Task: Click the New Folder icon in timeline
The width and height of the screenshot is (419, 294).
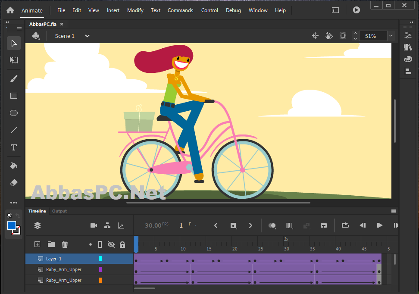Action: click(51, 244)
